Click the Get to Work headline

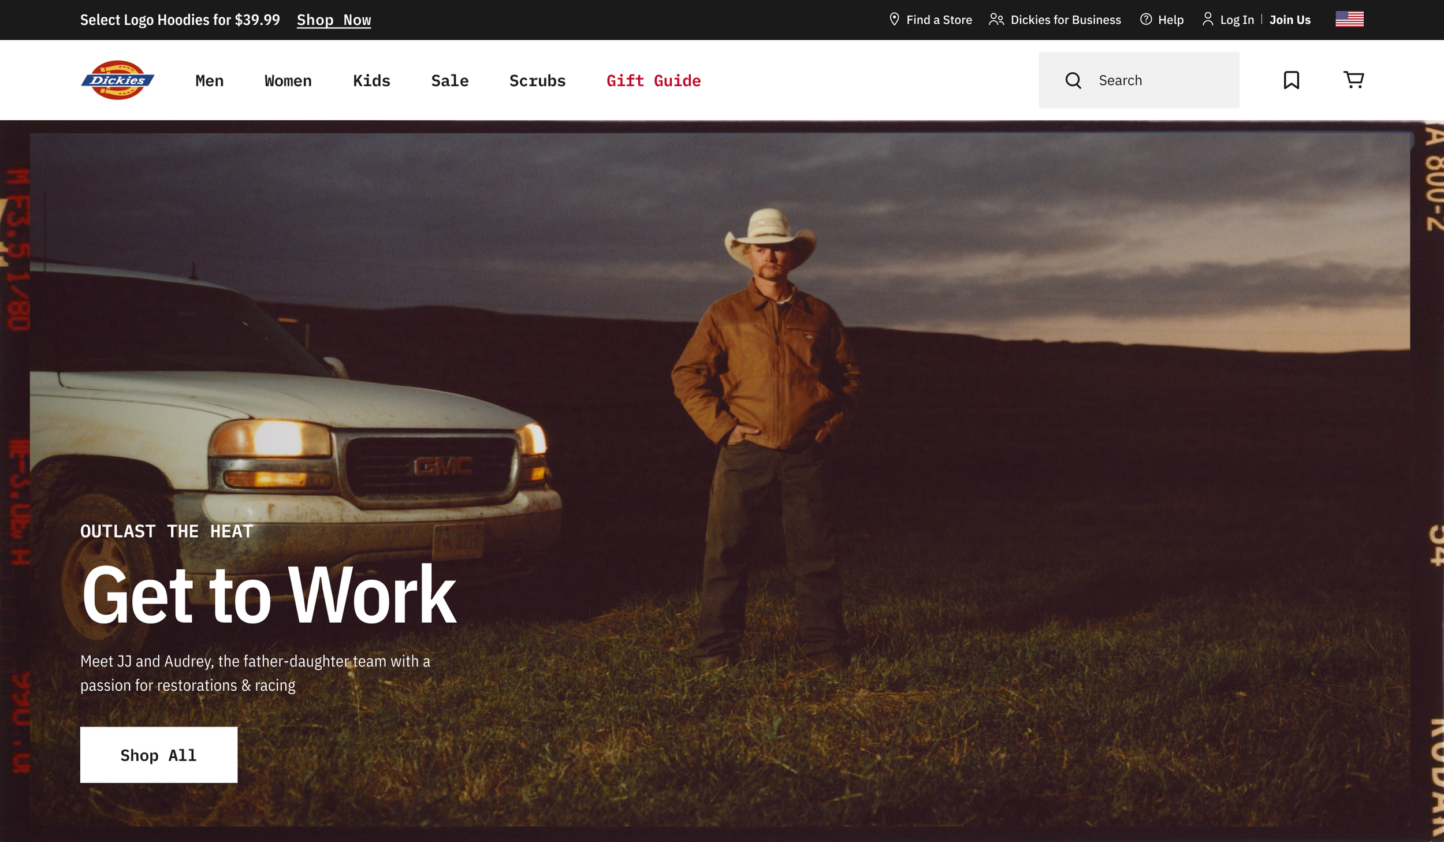tap(269, 595)
